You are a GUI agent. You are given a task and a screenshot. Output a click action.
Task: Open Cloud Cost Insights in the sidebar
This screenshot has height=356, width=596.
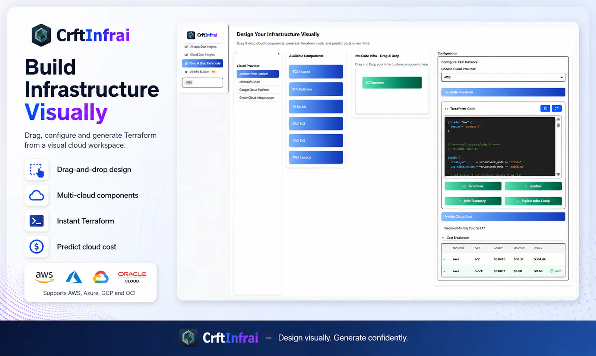pyautogui.click(x=200, y=55)
